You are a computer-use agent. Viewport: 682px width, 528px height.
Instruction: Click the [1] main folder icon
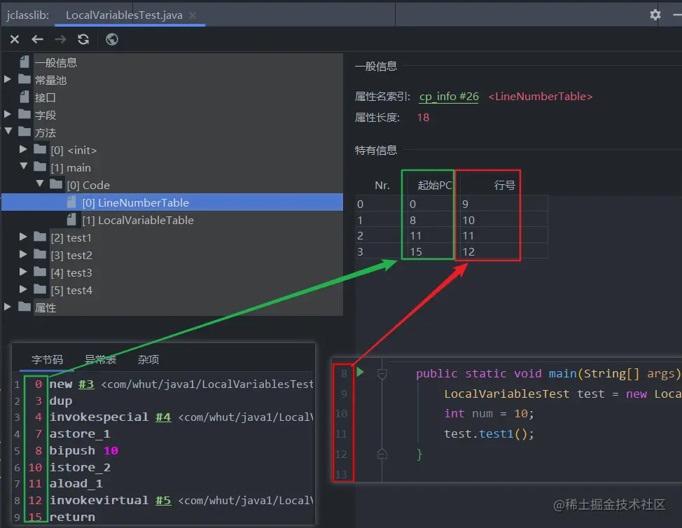(x=40, y=167)
